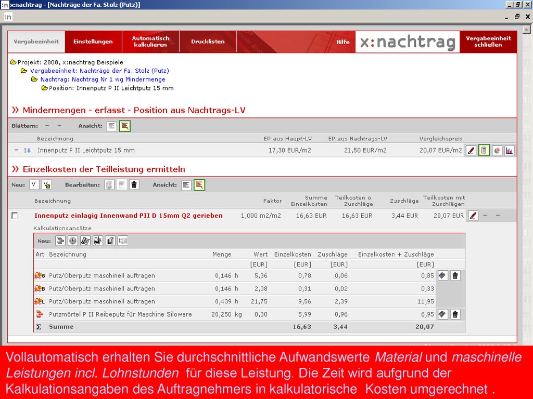Viewport: 533px width, 399px height.
Task: Click value 21,50 EUR/m2
Action: pos(365,150)
